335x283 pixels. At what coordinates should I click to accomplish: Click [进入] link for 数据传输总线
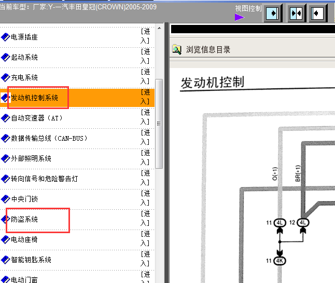[145, 137]
